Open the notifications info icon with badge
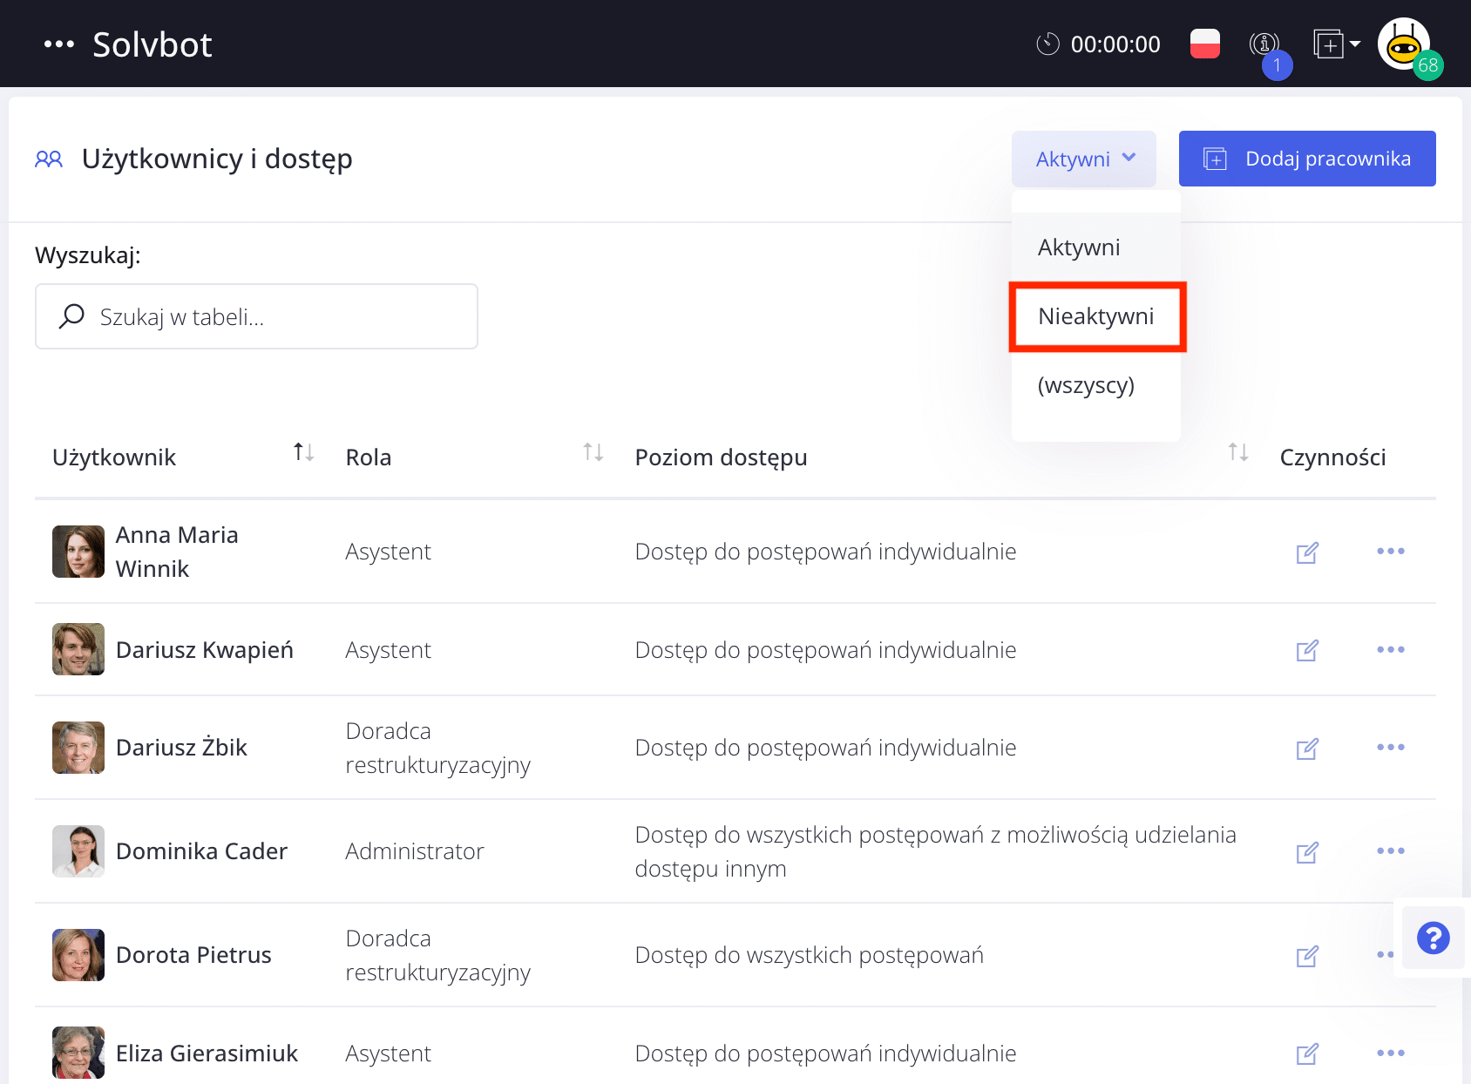The width and height of the screenshot is (1471, 1084). (1264, 44)
